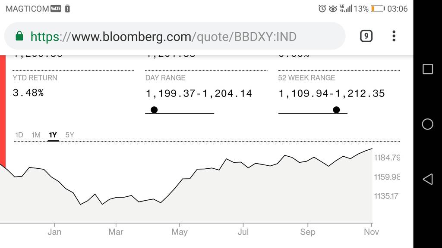The image size is (442, 248).
Task: Tap the VoLTE indicator badge
Action: tap(56, 9)
